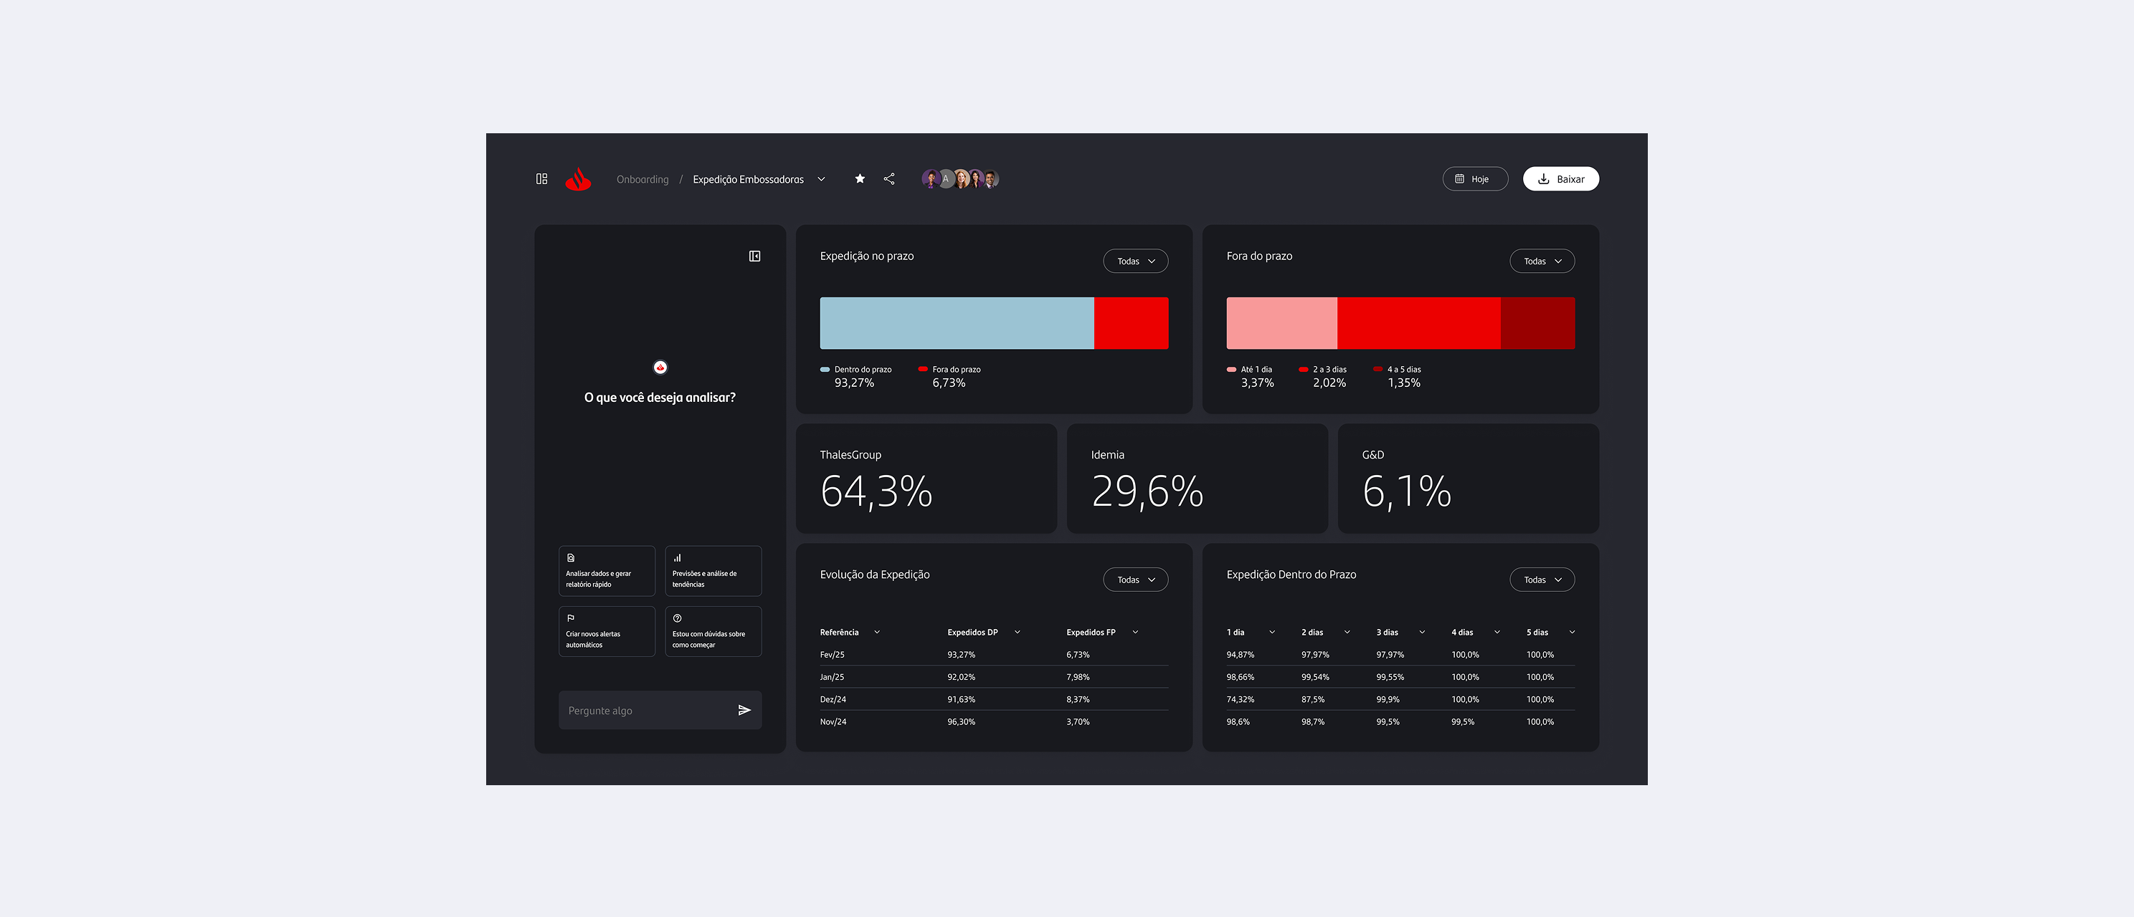
Task: Click the Santander flame logo
Action: coord(578,179)
